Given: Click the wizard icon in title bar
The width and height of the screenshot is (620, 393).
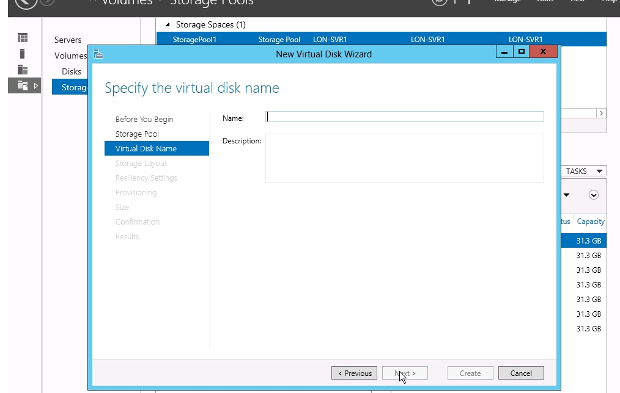Looking at the screenshot, I should pos(98,54).
